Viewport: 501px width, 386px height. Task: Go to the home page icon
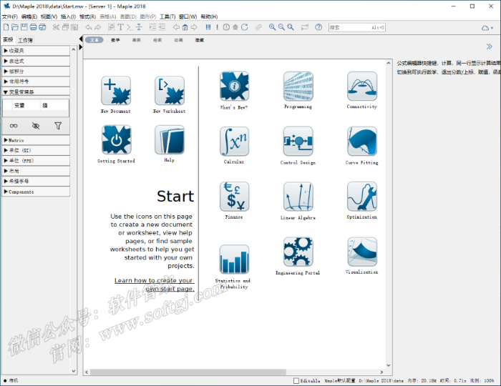[x=185, y=27]
